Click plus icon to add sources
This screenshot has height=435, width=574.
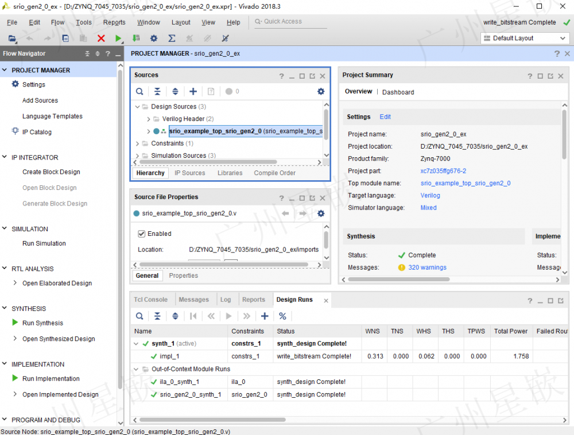point(193,91)
